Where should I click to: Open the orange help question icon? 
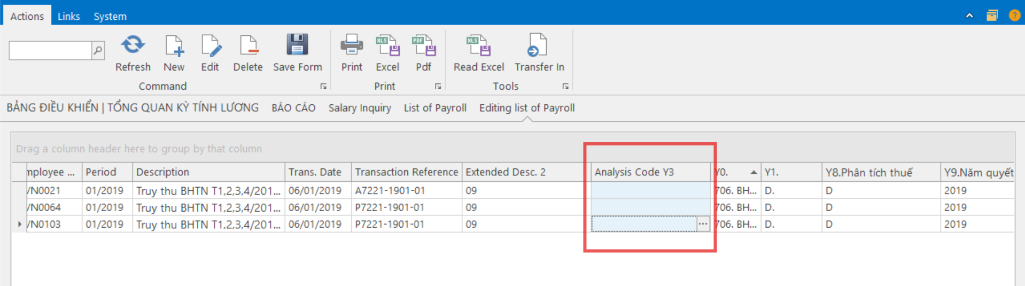(x=1014, y=16)
